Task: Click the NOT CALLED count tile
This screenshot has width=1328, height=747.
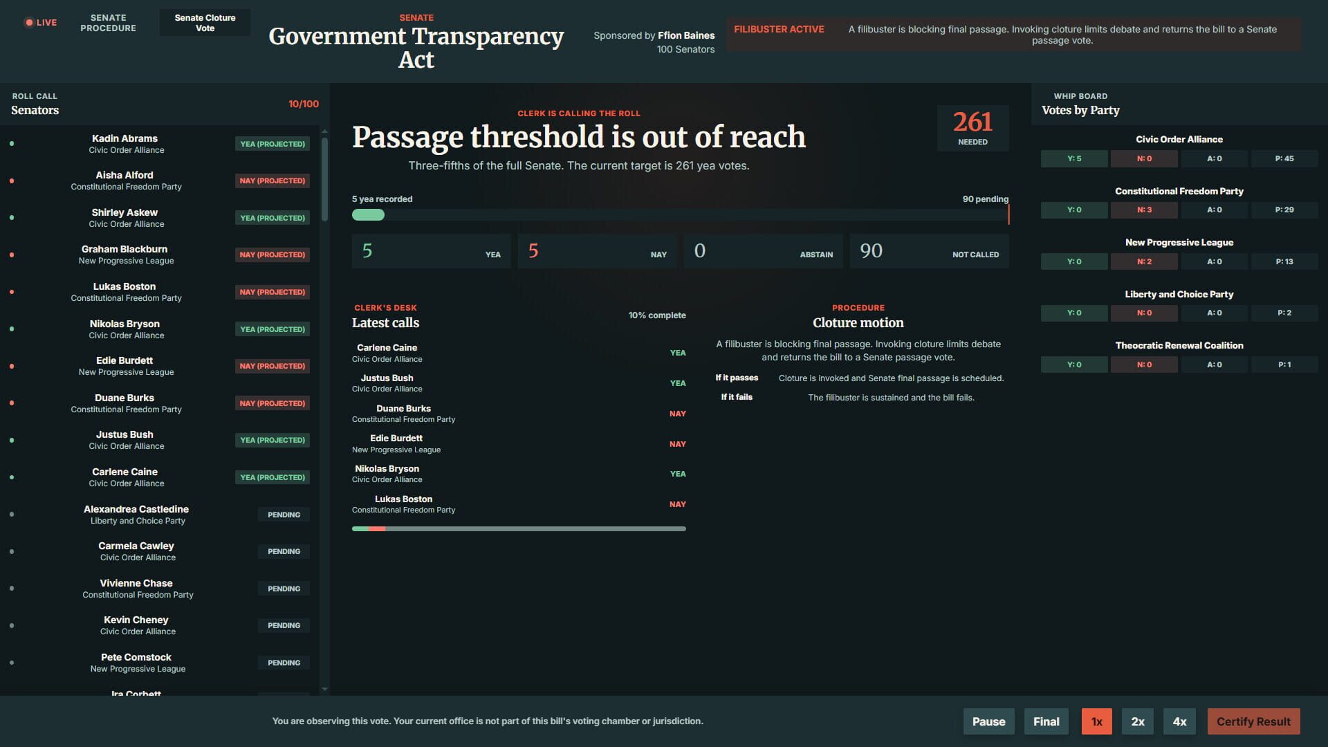Action: click(x=929, y=251)
